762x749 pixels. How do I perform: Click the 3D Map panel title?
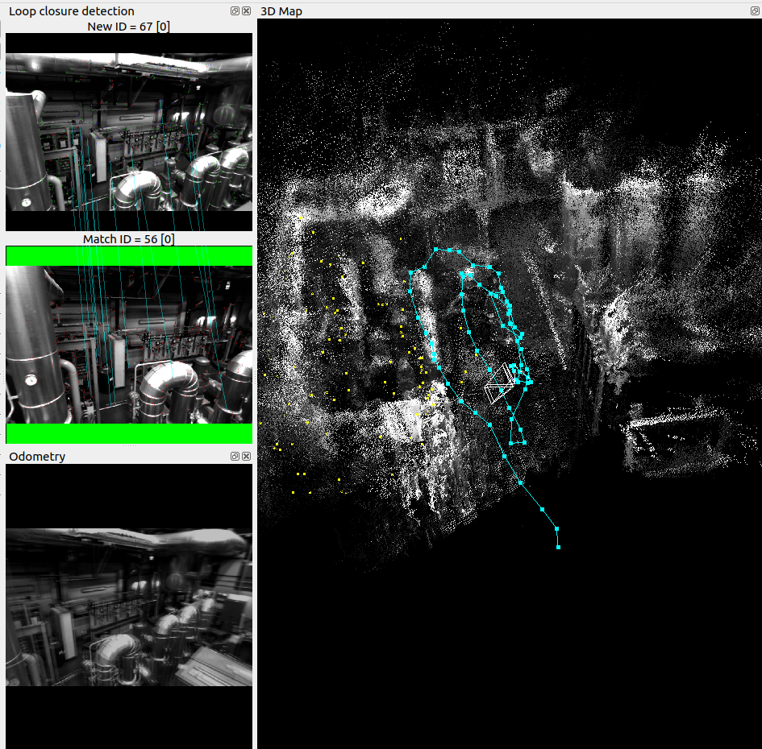281,11
